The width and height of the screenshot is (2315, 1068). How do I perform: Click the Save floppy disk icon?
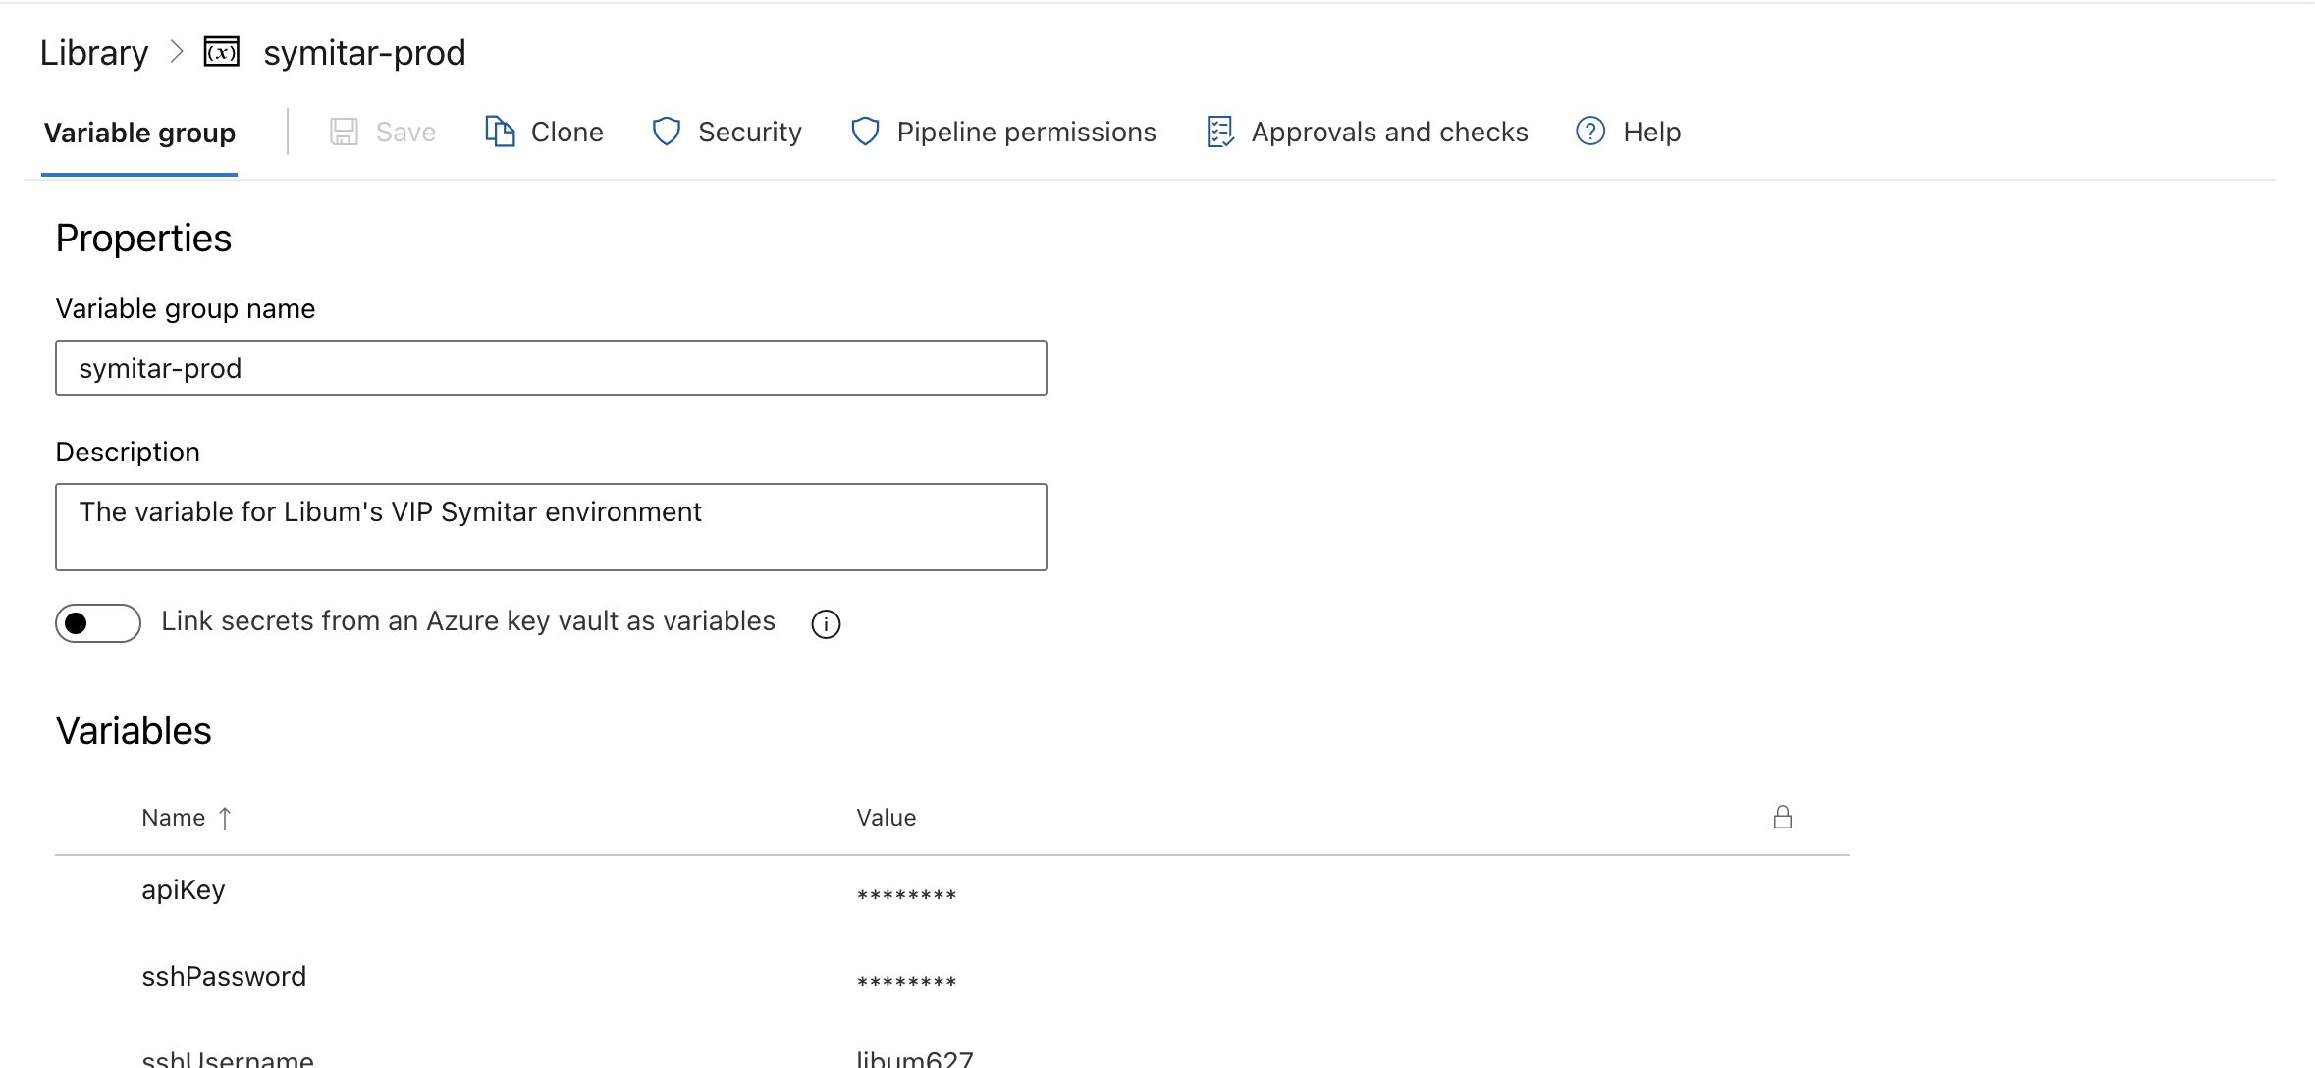pos(344,132)
